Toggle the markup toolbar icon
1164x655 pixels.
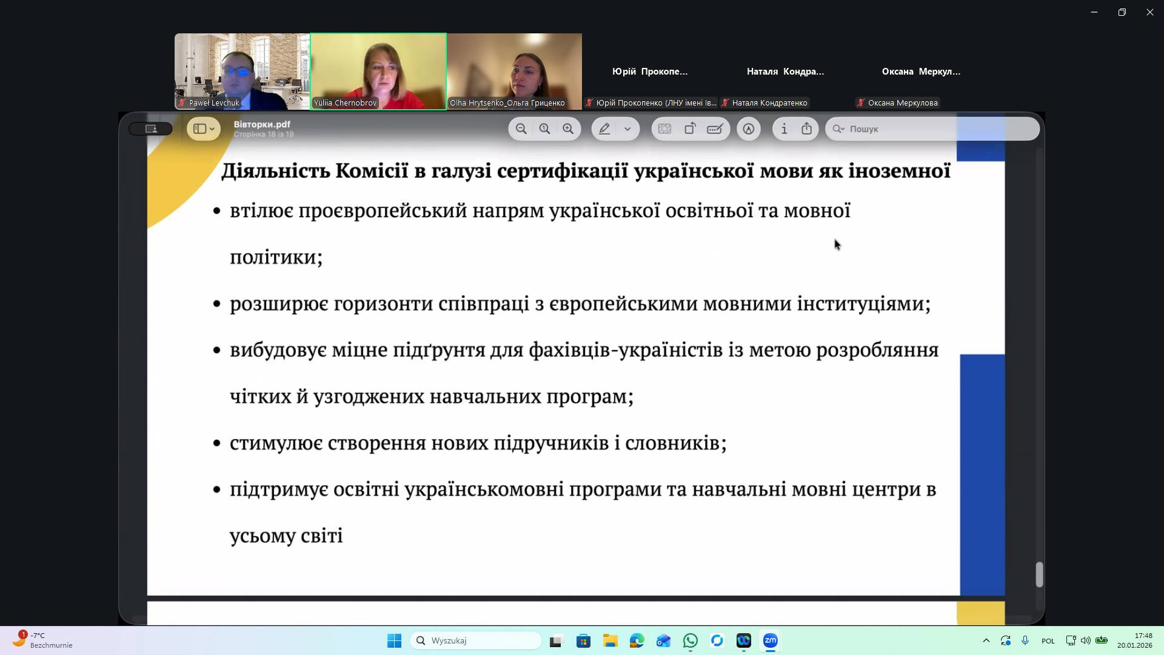pos(749,129)
